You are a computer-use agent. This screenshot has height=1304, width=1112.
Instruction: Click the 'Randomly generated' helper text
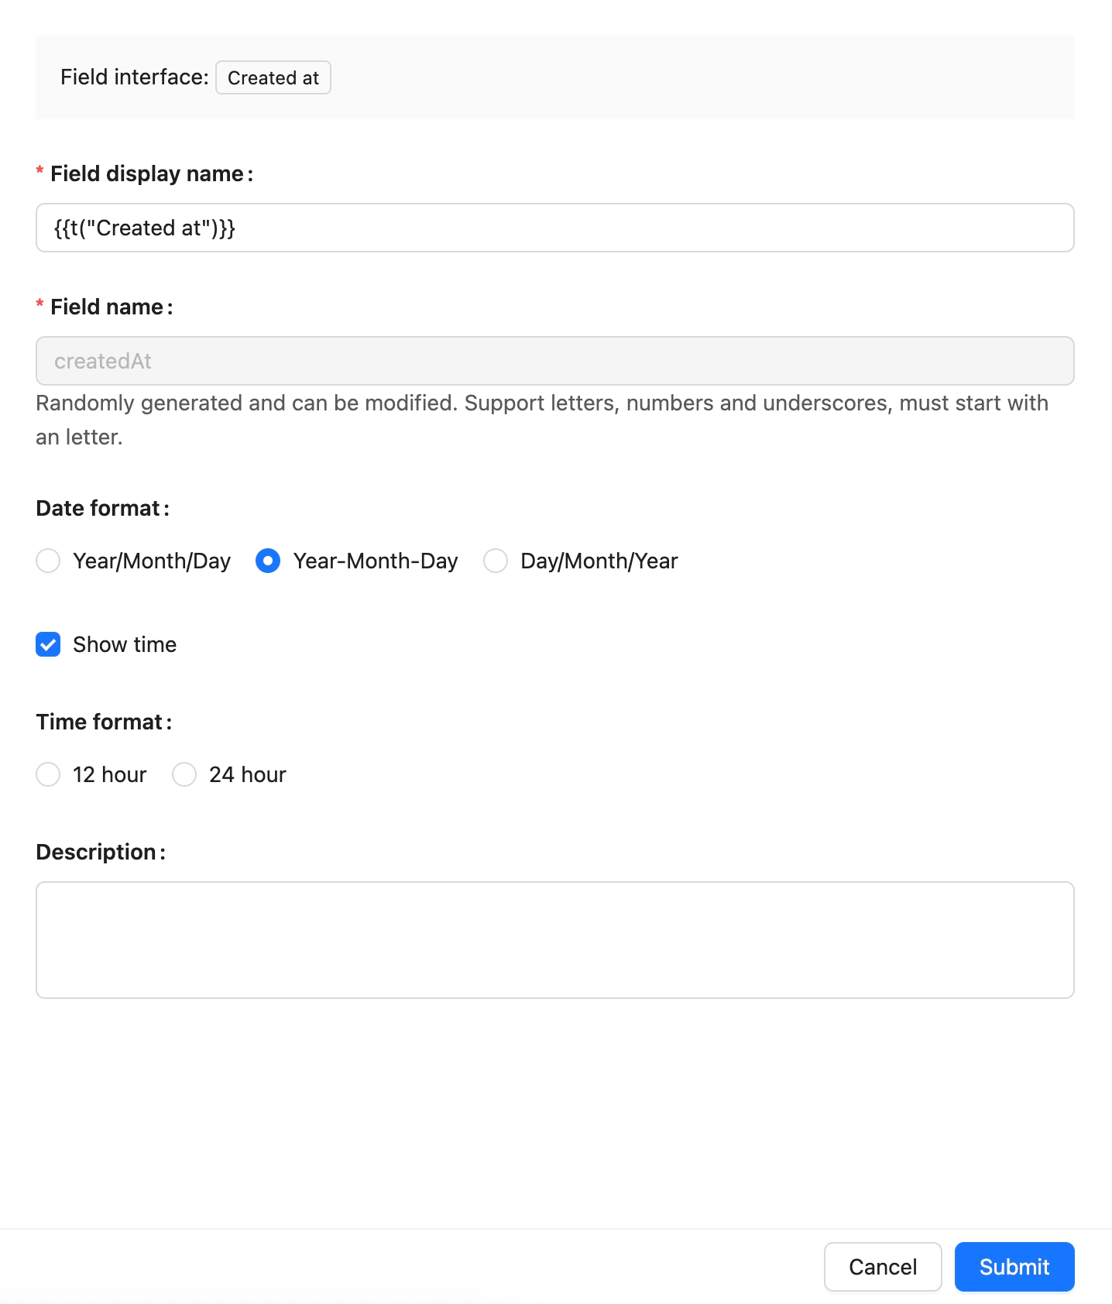pyautogui.click(x=542, y=403)
